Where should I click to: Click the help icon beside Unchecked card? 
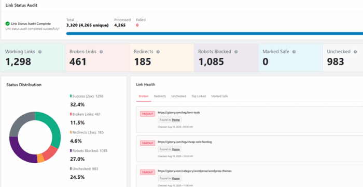[x=355, y=52]
